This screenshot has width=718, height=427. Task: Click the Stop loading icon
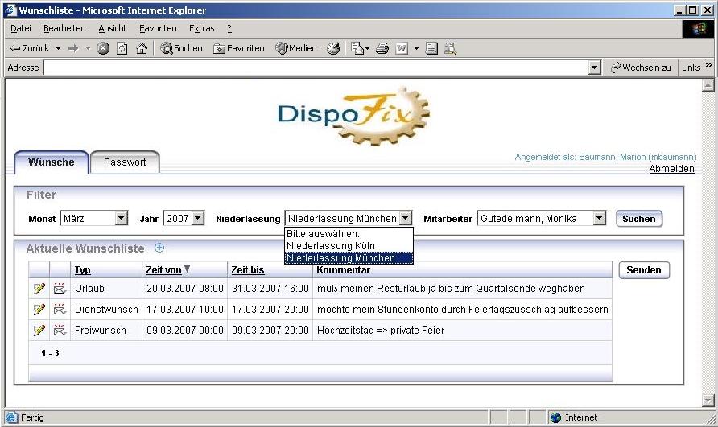pos(103,48)
